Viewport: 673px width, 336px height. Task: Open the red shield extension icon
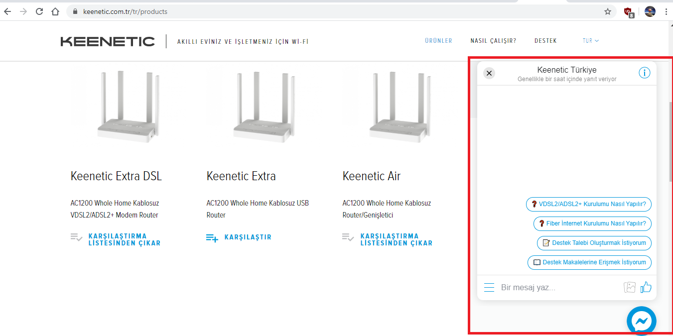pos(629,12)
